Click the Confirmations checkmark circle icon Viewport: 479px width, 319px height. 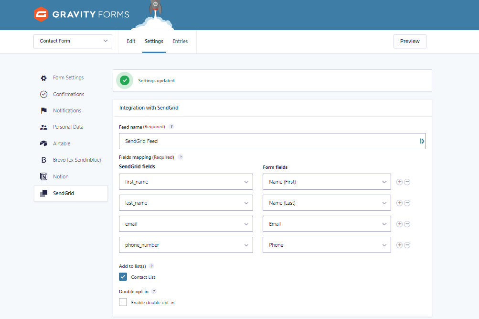click(x=43, y=94)
